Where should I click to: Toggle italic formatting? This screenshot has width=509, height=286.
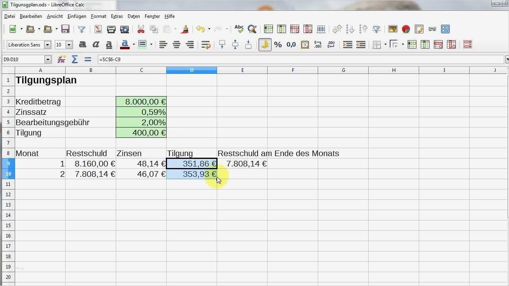pos(96,45)
